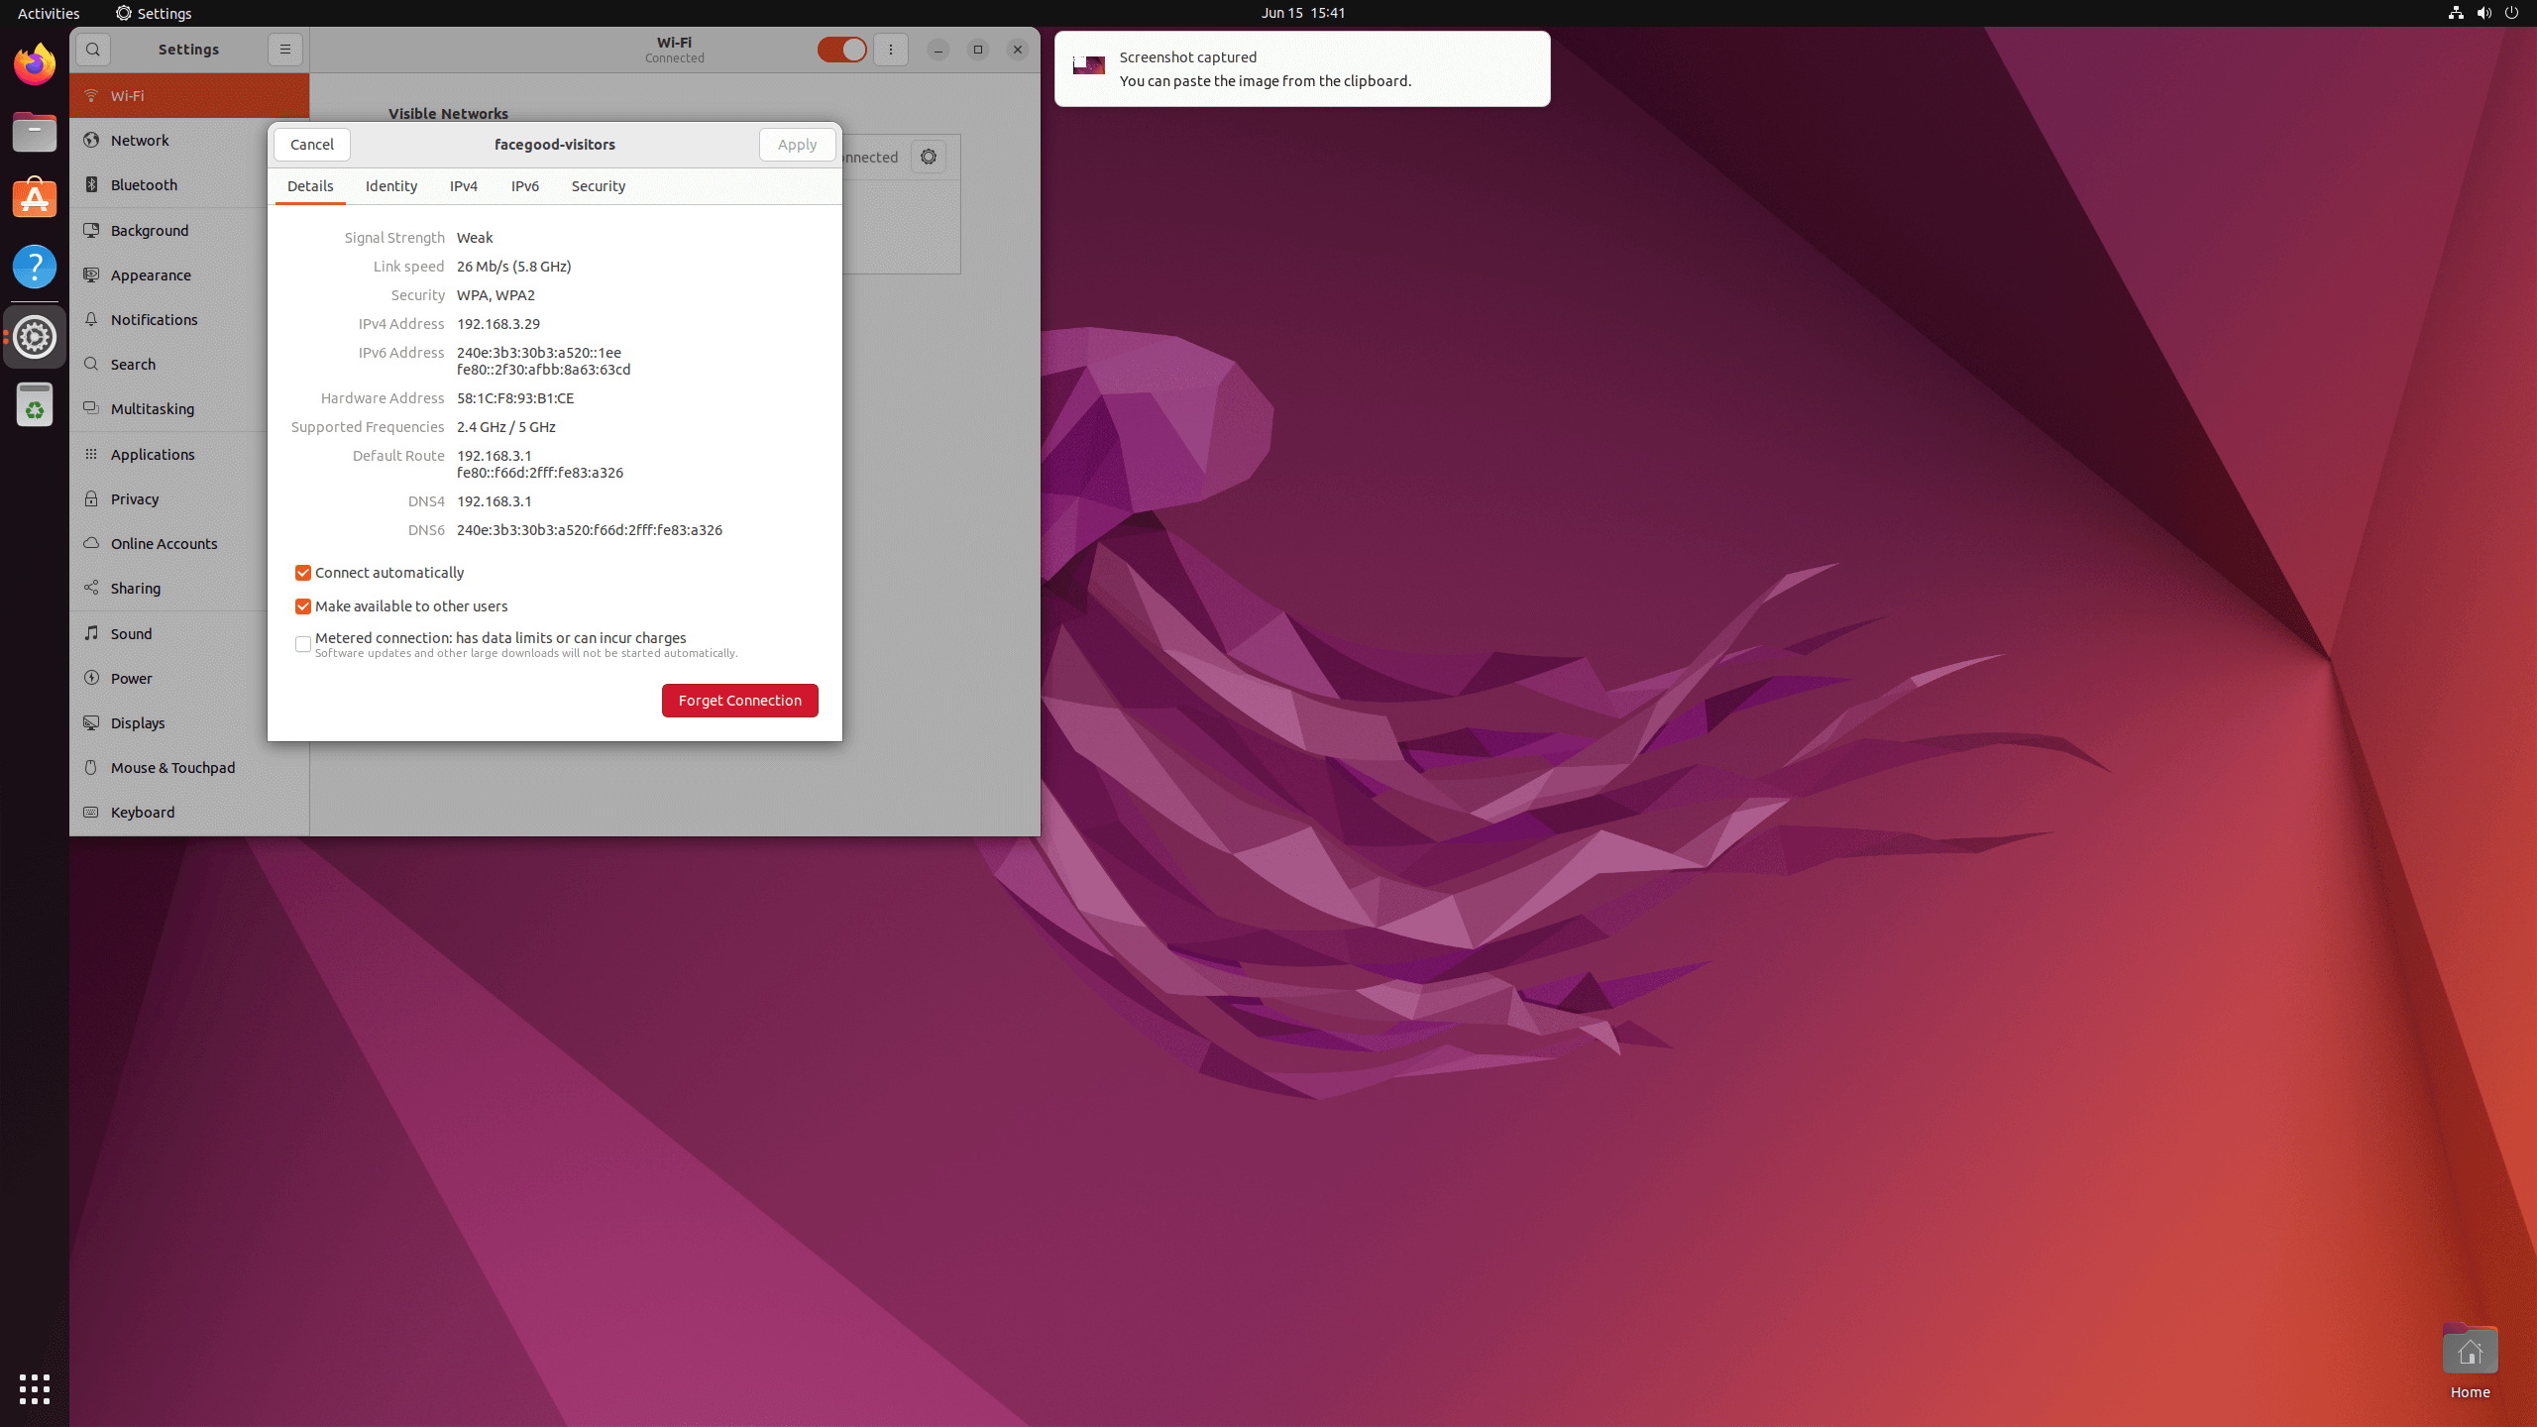Open Activities overview

tap(49, 13)
